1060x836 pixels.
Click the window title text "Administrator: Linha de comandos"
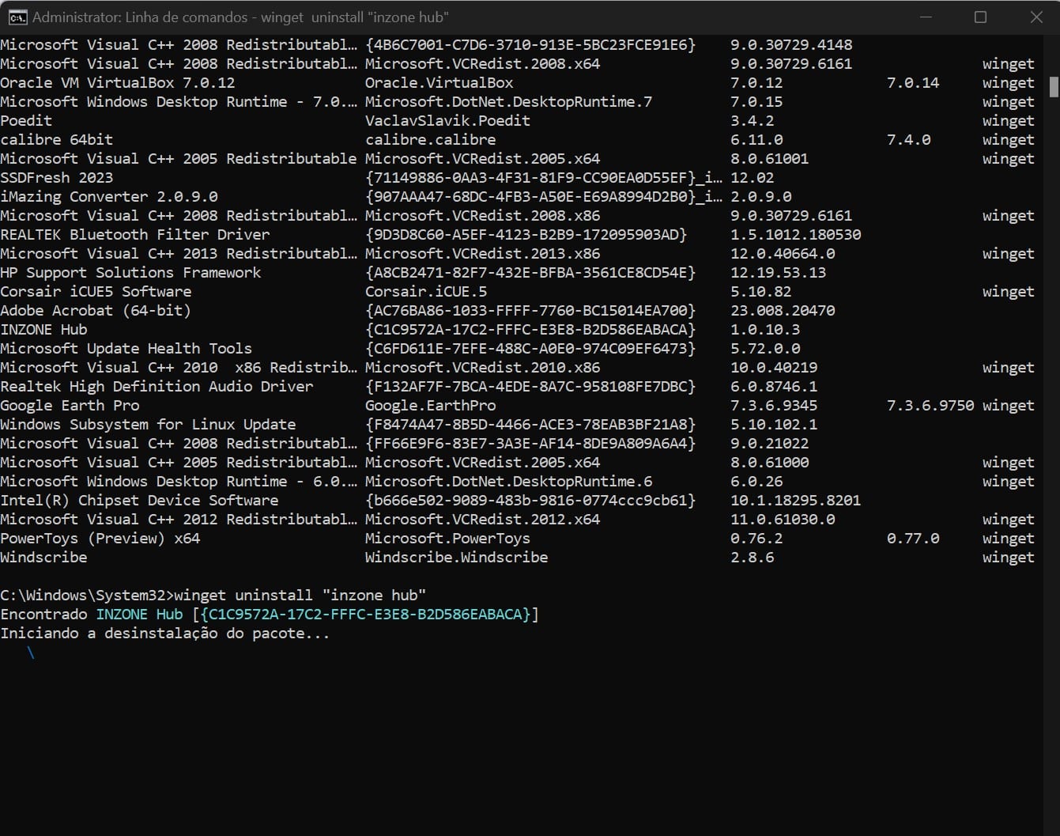[141, 17]
